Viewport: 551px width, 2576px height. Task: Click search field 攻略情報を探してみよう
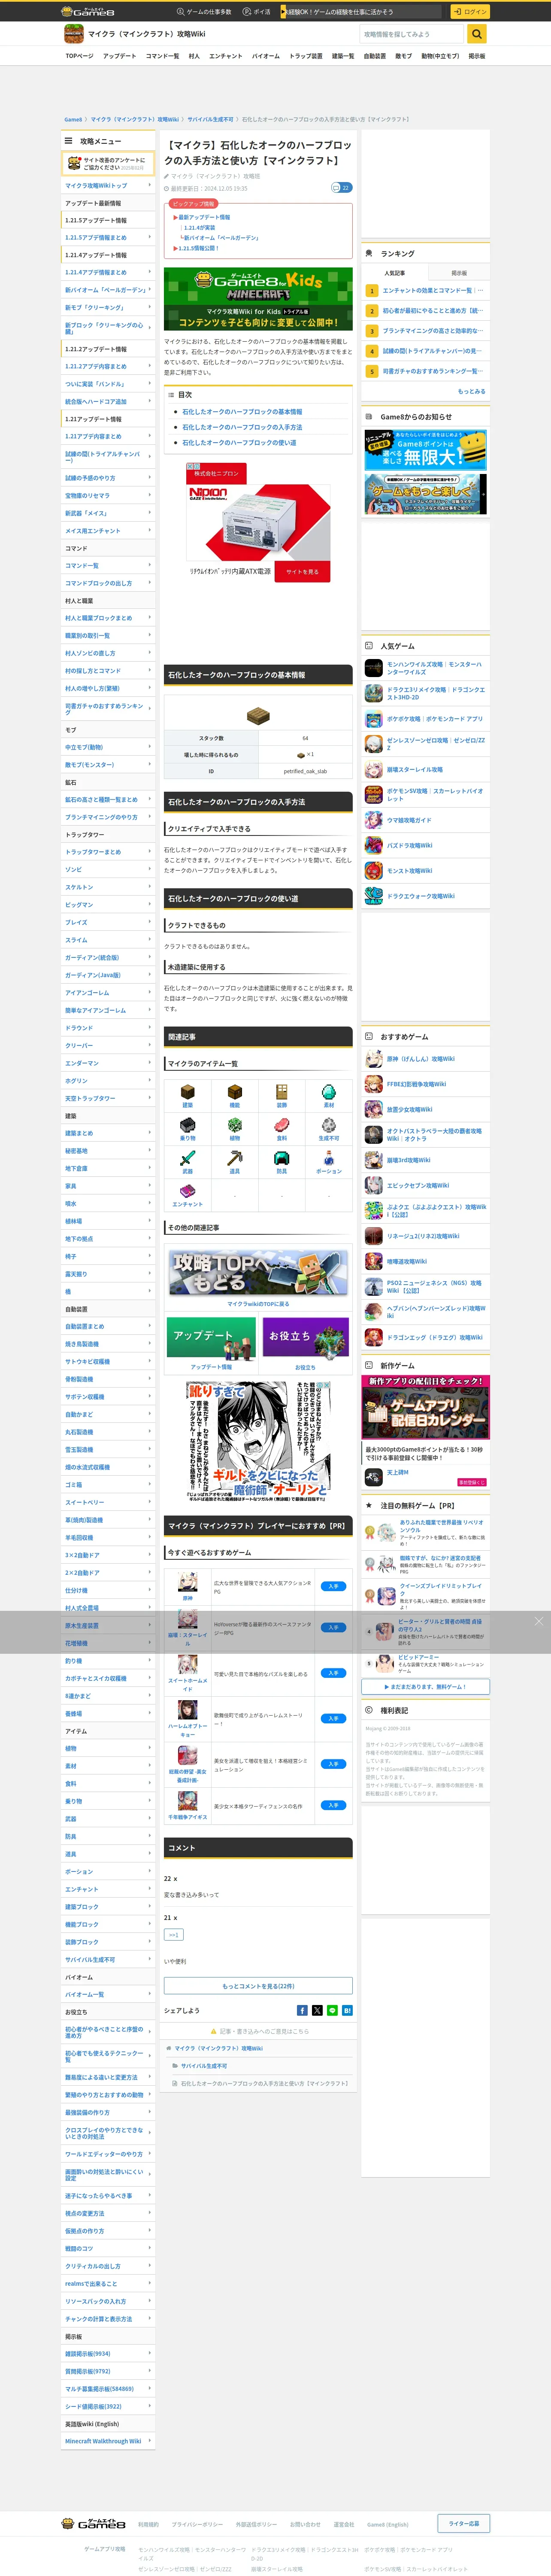(412, 34)
